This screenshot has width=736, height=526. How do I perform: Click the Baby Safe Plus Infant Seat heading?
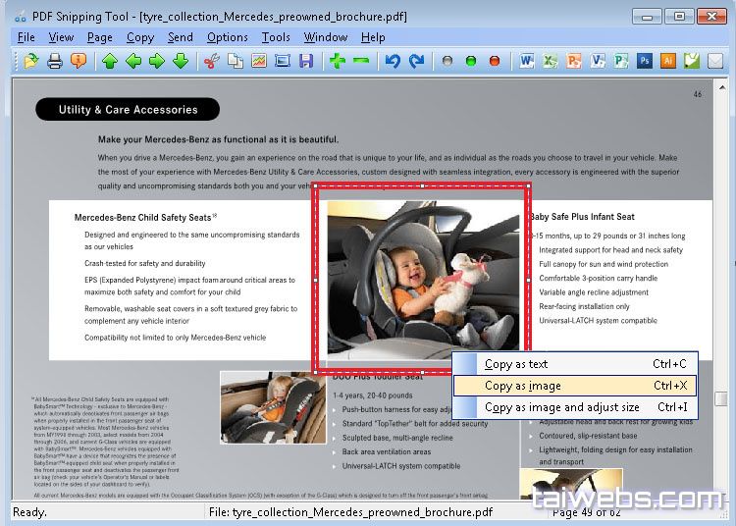coord(582,217)
